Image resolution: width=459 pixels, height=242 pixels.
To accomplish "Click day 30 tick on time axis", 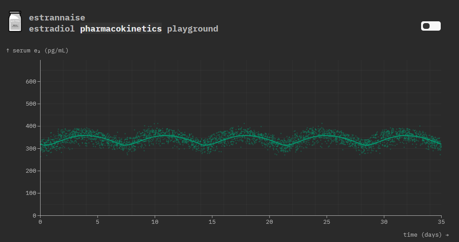I will click(x=384, y=222).
